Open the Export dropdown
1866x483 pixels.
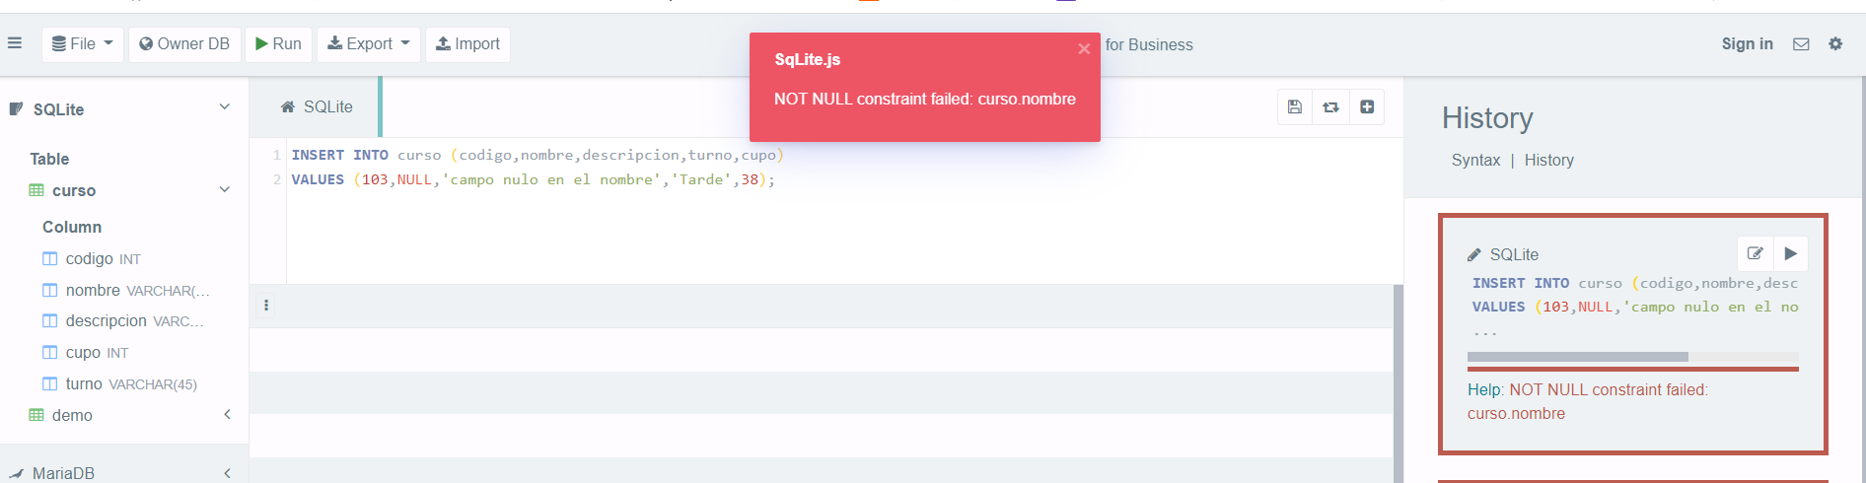pyautogui.click(x=369, y=44)
